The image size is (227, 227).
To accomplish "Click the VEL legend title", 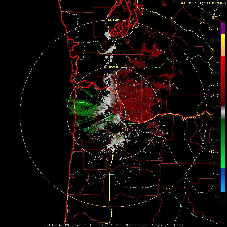I will click(x=221, y=15).
